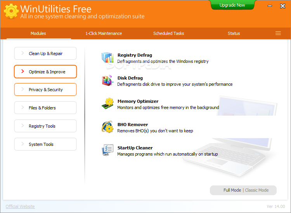Open Privacy & Security category
This screenshot has height=213, width=291.
[45, 90]
